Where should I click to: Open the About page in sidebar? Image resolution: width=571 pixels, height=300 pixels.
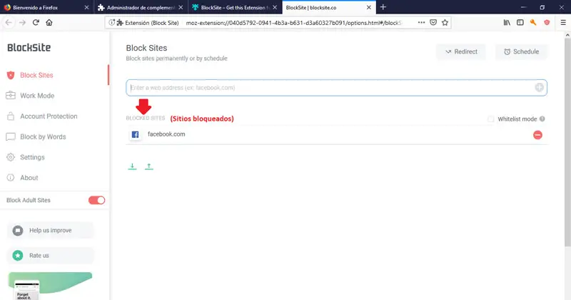pos(29,178)
